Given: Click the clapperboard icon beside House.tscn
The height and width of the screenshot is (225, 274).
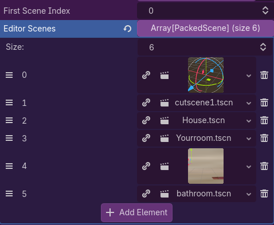Looking at the screenshot, I should [x=165, y=121].
